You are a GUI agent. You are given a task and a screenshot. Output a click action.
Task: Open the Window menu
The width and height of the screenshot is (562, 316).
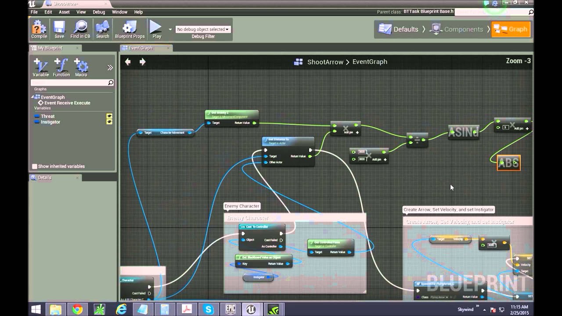coord(119,12)
